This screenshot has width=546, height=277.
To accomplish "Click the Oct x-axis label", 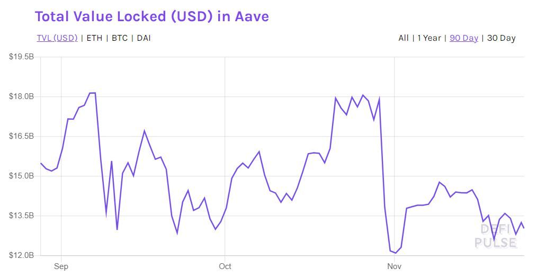I will (x=225, y=266).
